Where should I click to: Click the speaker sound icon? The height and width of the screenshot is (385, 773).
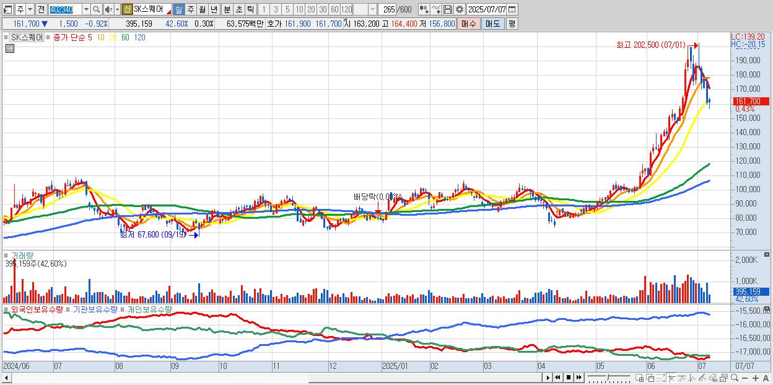click(x=108, y=9)
